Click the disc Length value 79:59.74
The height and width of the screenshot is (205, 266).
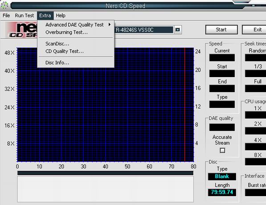[222, 192]
